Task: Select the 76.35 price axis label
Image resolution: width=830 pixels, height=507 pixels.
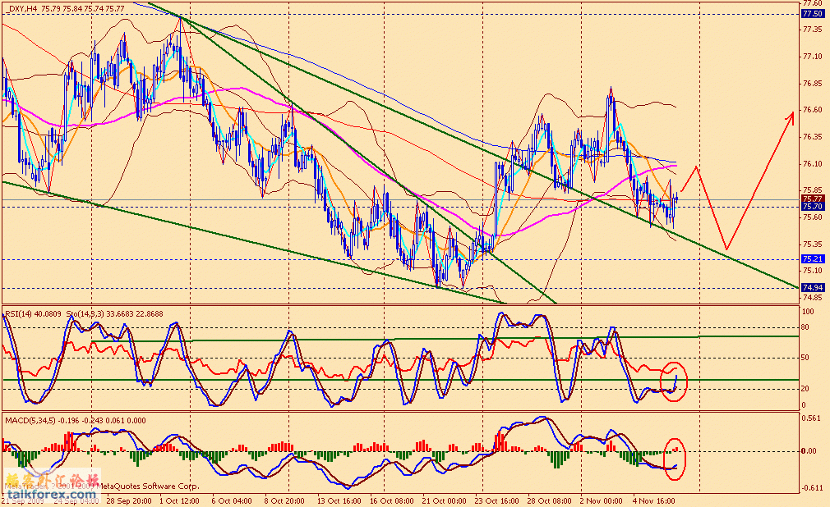Action: pyautogui.click(x=813, y=137)
